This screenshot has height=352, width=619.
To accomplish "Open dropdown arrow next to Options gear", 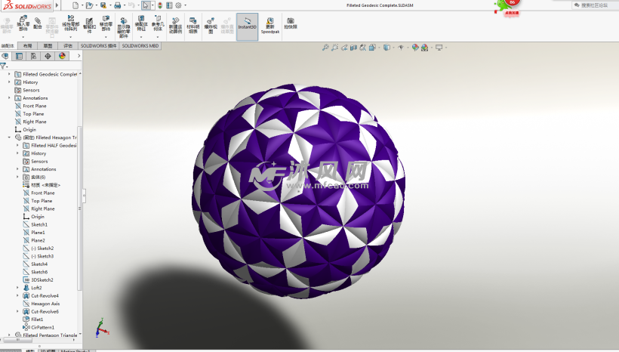I will tap(185, 5).
